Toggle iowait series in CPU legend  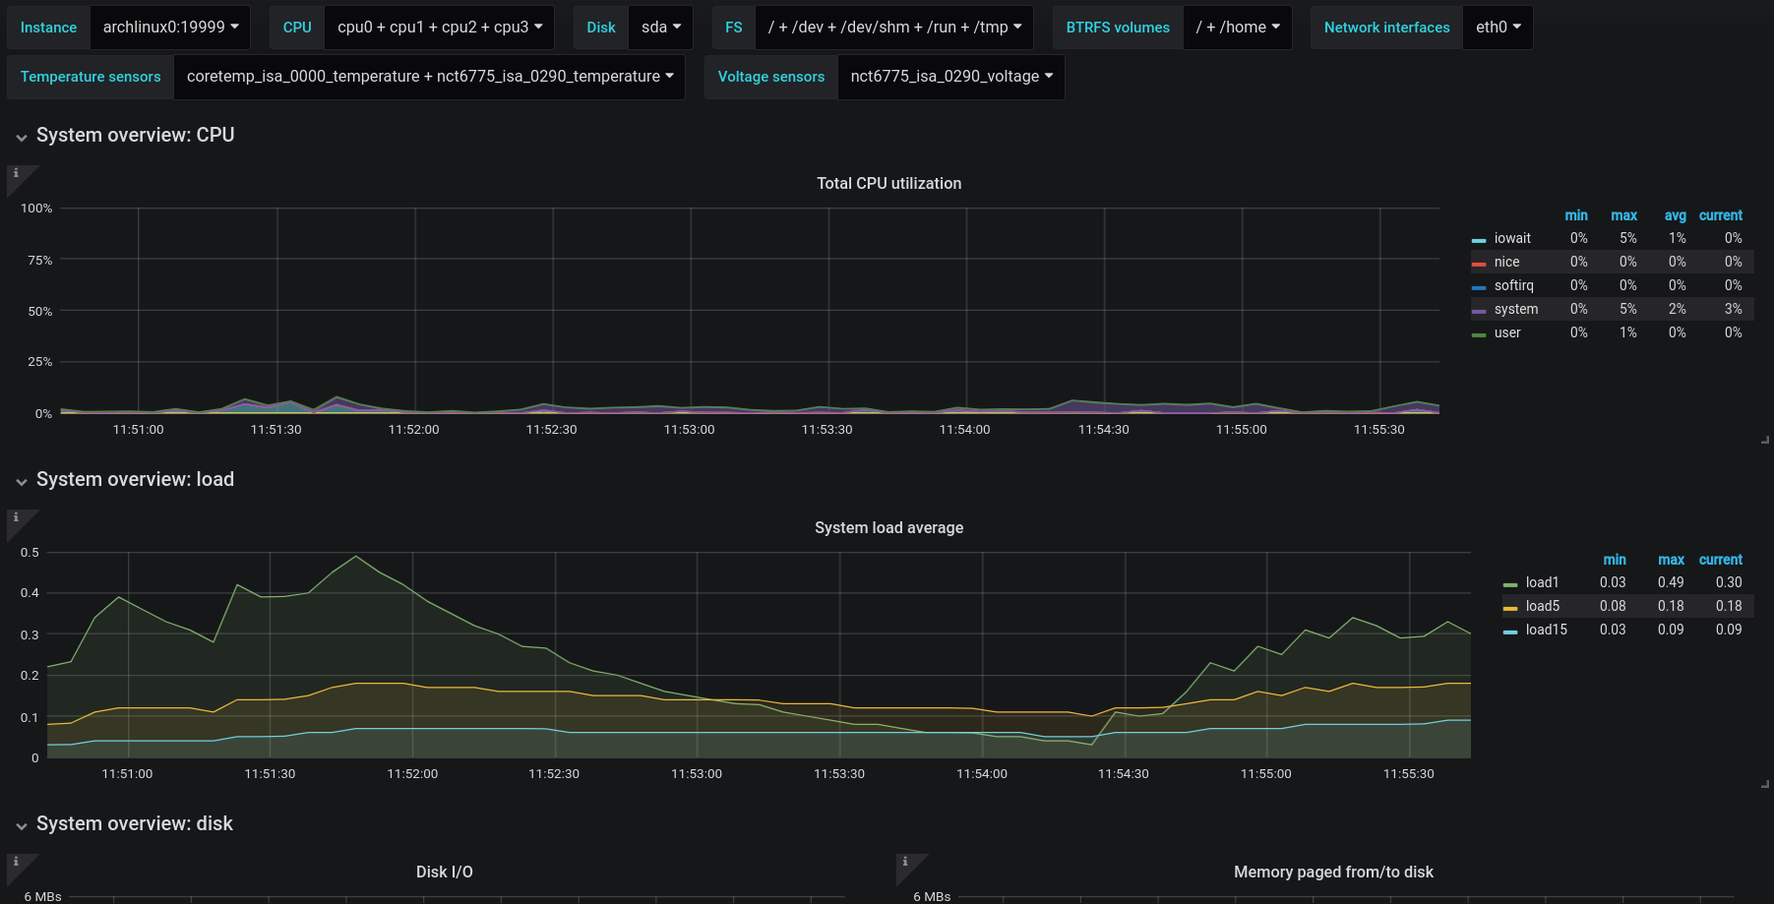[1512, 238]
